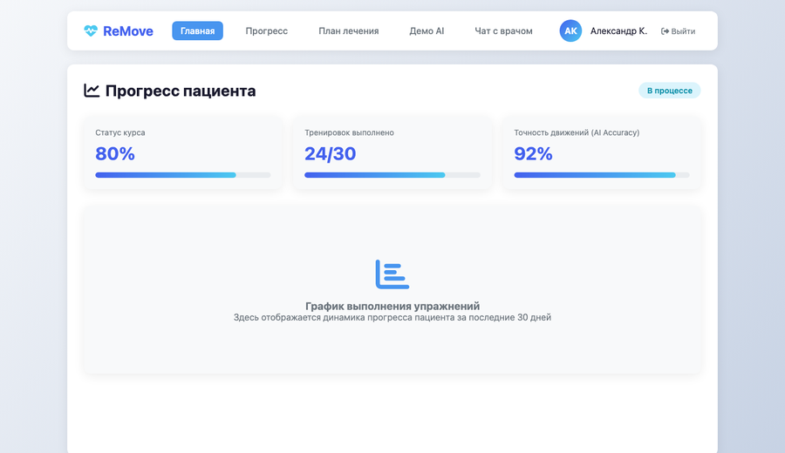Viewport: 785px width, 453px height.
Task: Switch to the Прогресс tab
Action: [x=266, y=31]
